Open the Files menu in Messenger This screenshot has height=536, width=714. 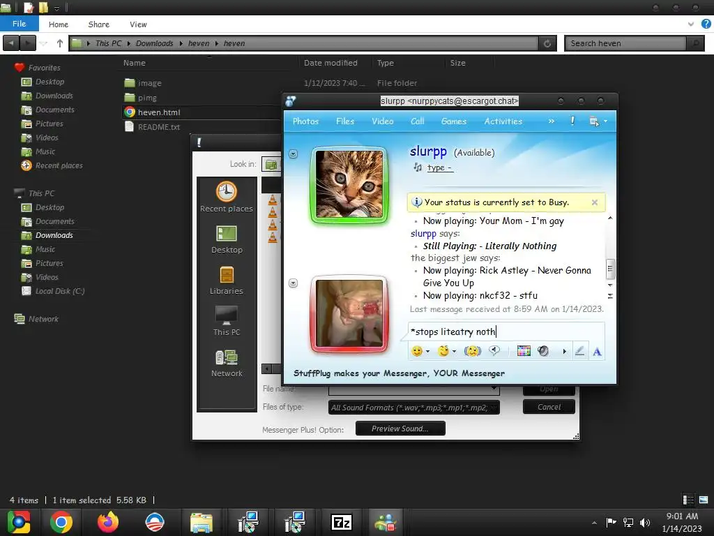point(344,121)
